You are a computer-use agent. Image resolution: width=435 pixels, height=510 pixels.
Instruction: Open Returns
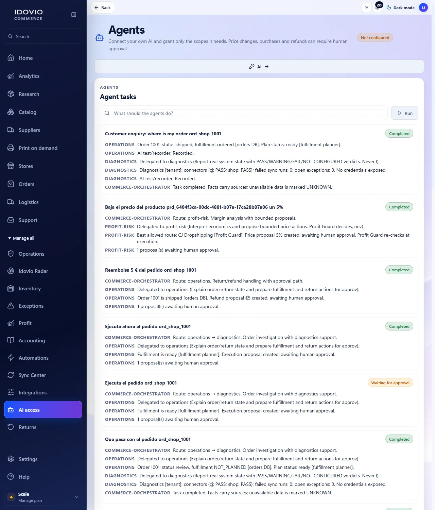(x=43, y=427)
